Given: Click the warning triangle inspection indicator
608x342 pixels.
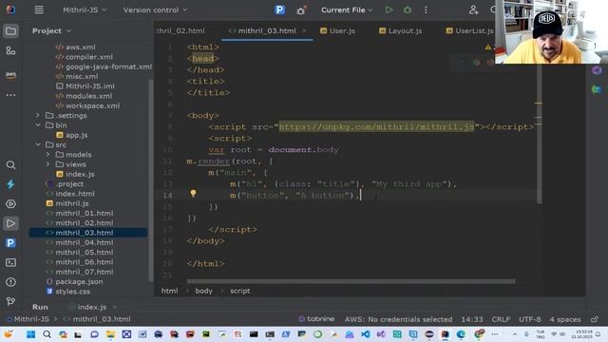Looking at the screenshot, I should click(x=487, y=47).
